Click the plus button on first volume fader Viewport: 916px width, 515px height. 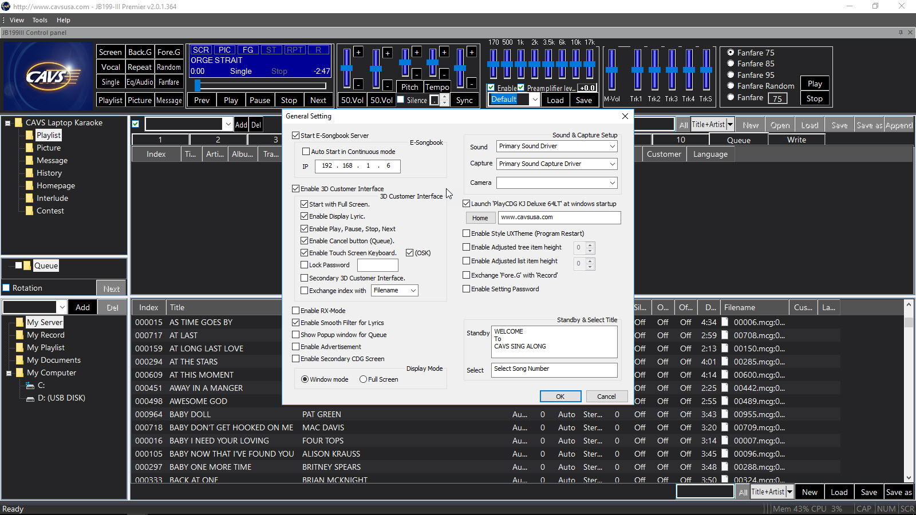coord(358,52)
